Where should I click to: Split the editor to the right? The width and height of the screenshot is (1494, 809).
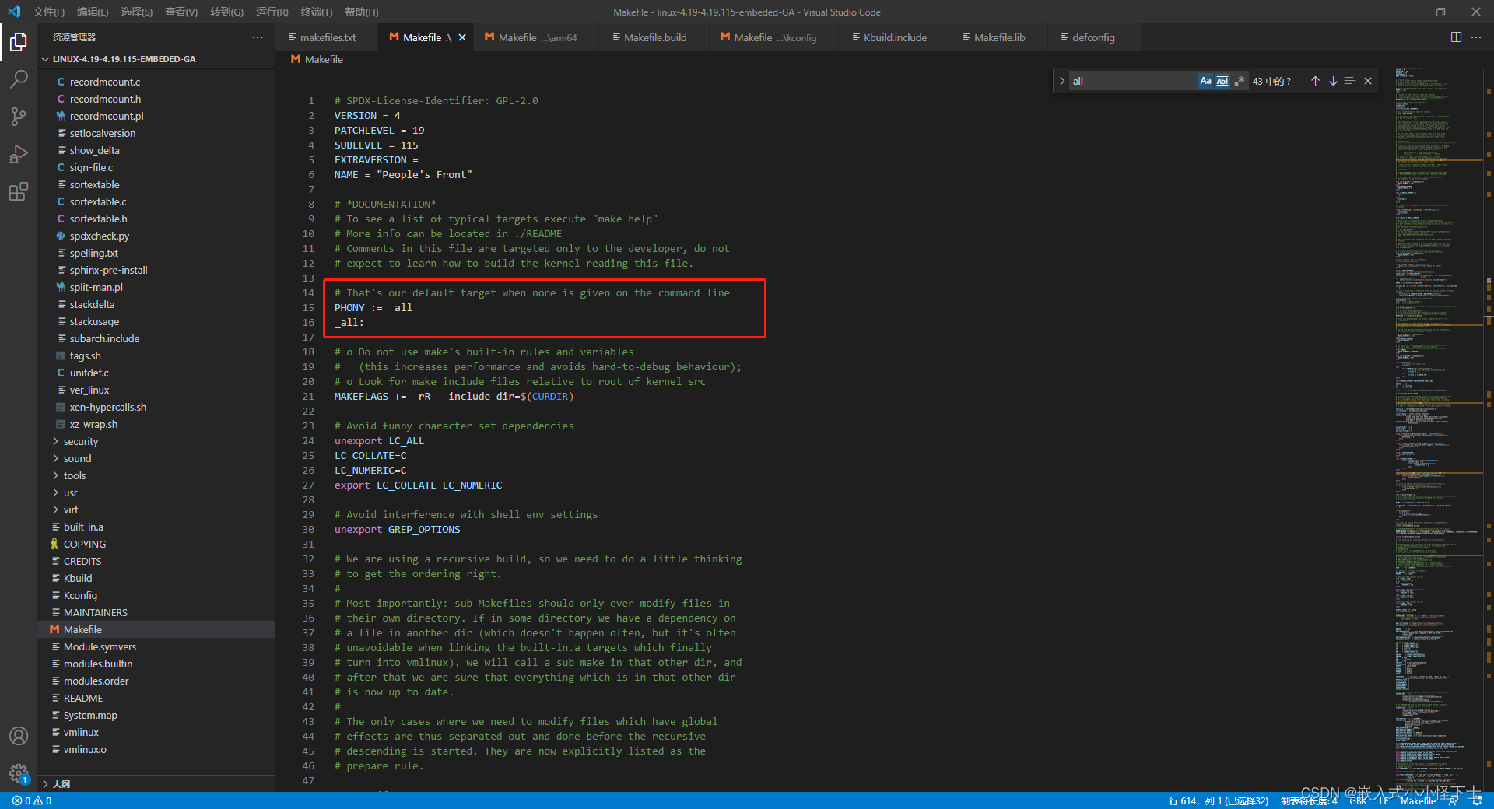pos(1456,37)
